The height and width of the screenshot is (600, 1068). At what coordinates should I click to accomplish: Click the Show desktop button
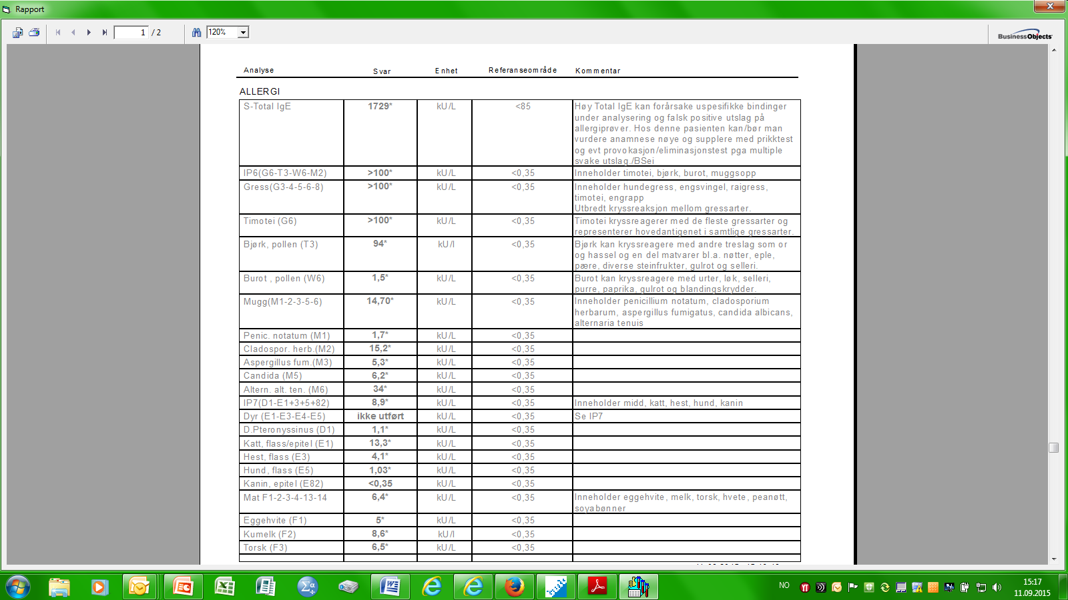point(1064,587)
